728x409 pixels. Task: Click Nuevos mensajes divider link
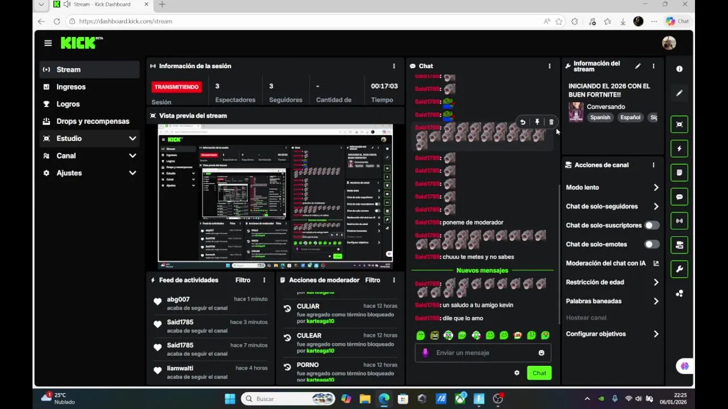tap(482, 270)
